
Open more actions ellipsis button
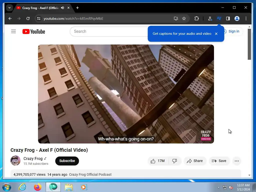[236, 161]
